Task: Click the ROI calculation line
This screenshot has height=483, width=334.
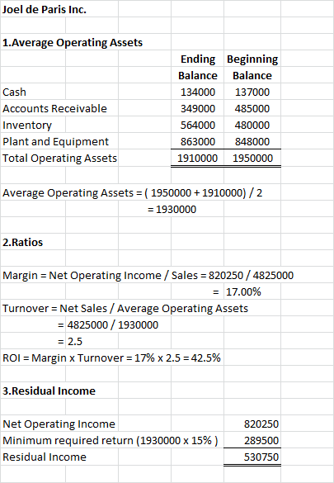Action: click(x=111, y=358)
